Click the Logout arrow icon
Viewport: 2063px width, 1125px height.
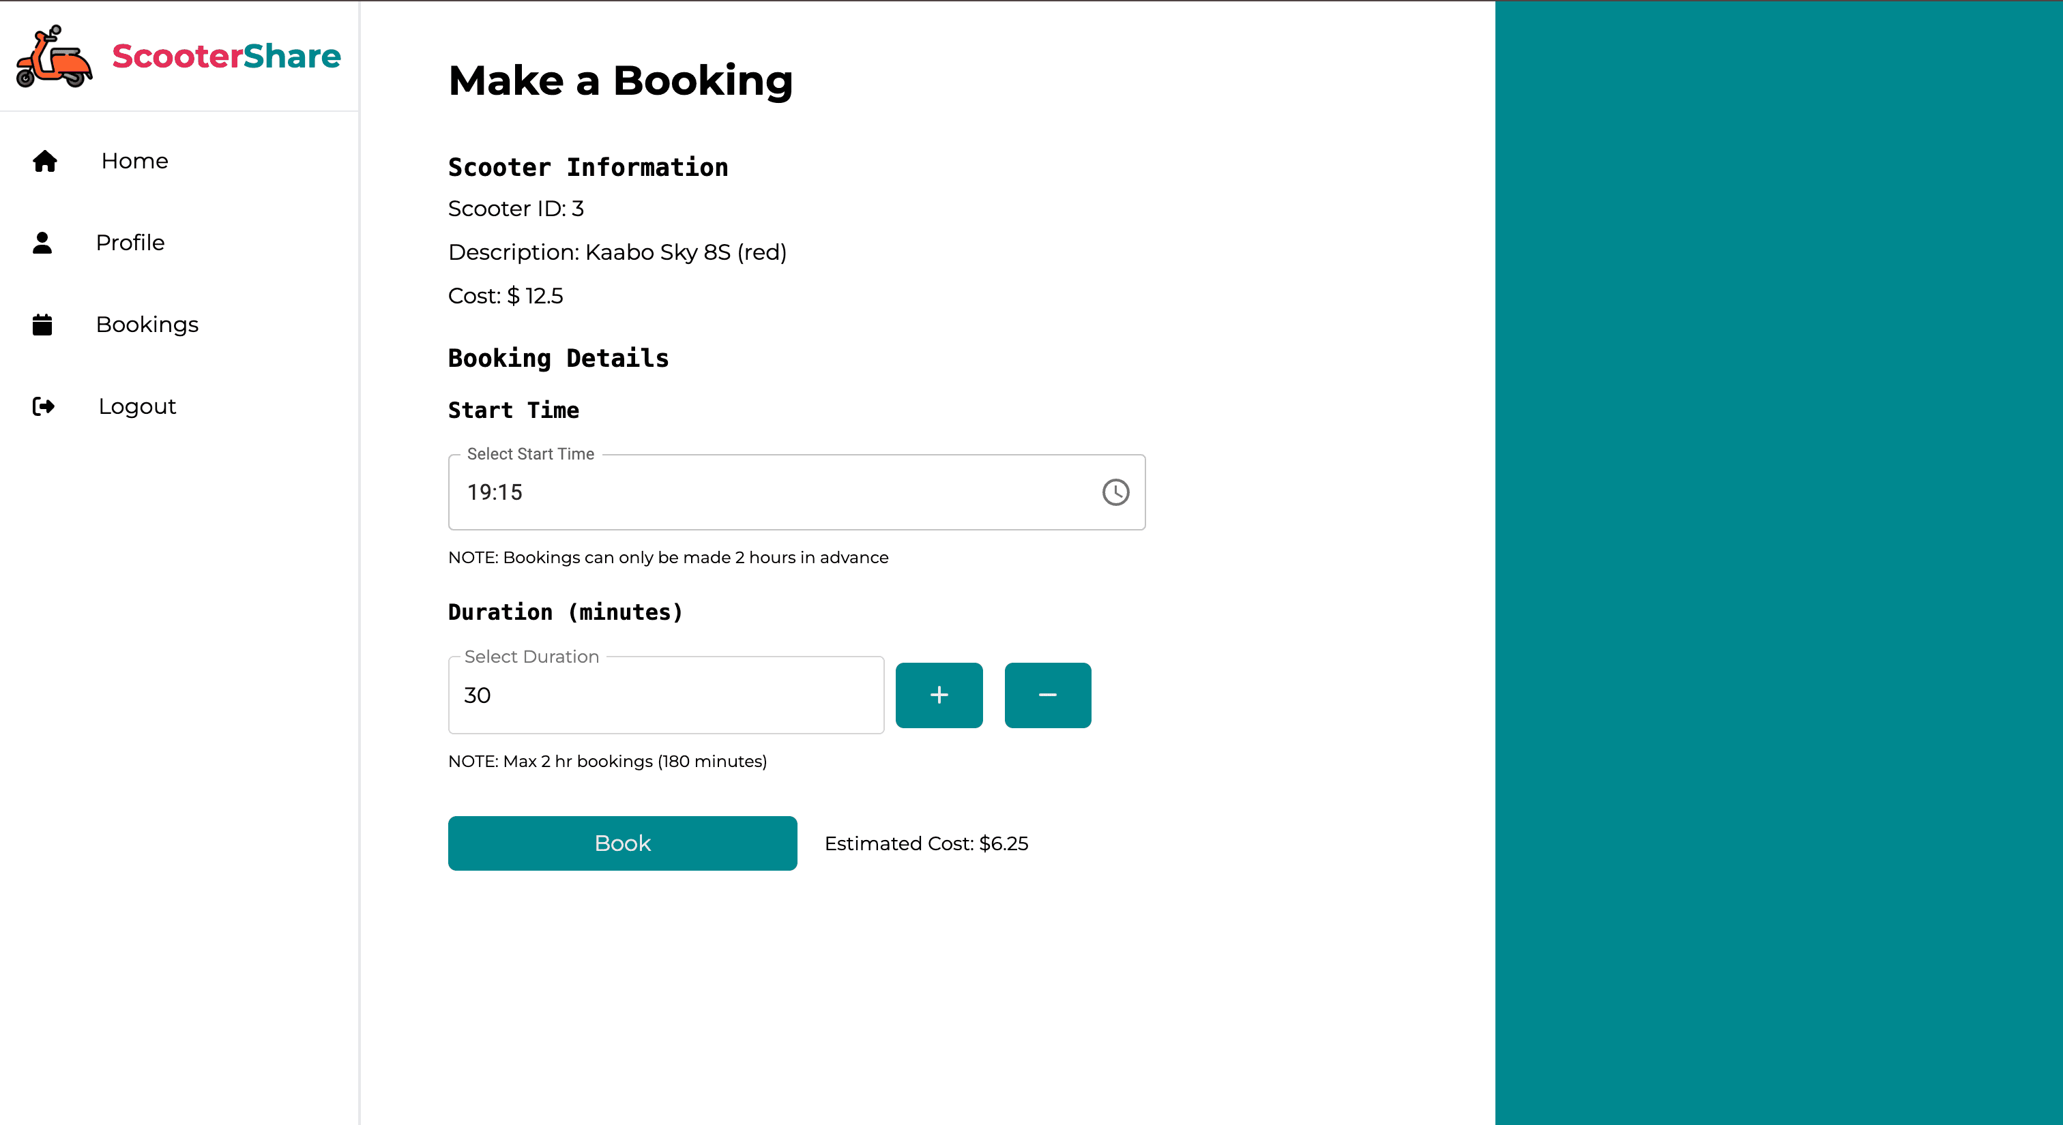43,406
